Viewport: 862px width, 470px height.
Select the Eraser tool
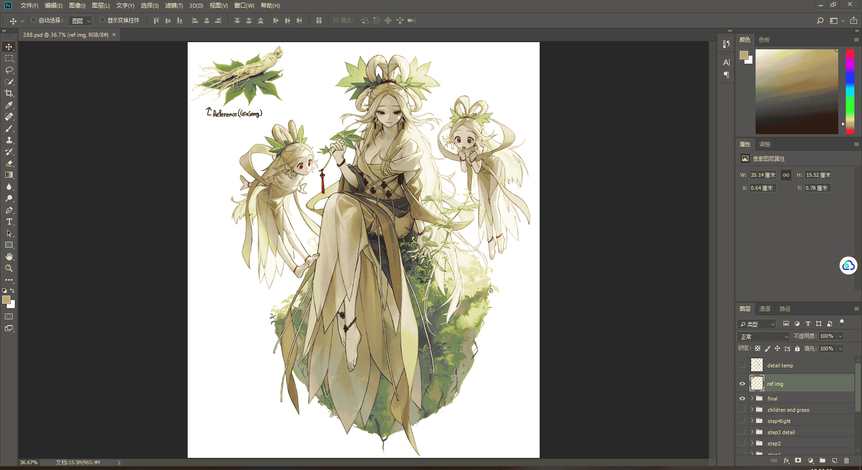click(x=9, y=163)
